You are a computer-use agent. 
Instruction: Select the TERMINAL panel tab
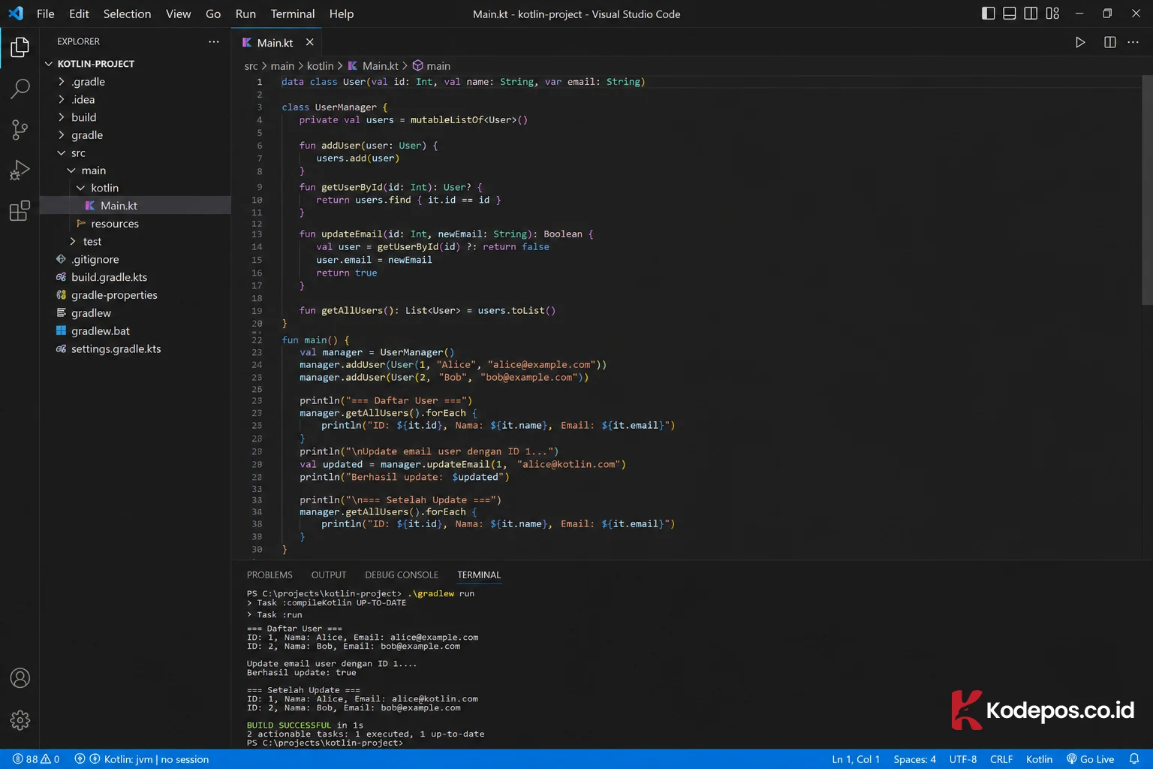(479, 575)
